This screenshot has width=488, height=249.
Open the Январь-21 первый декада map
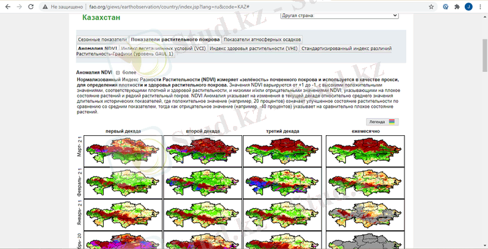(123, 214)
